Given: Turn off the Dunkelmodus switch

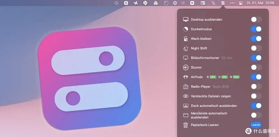Looking at the screenshot, I should [x=256, y=29].
